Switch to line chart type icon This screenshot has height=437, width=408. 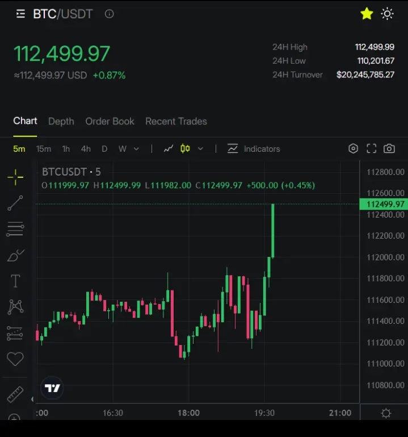169,149
